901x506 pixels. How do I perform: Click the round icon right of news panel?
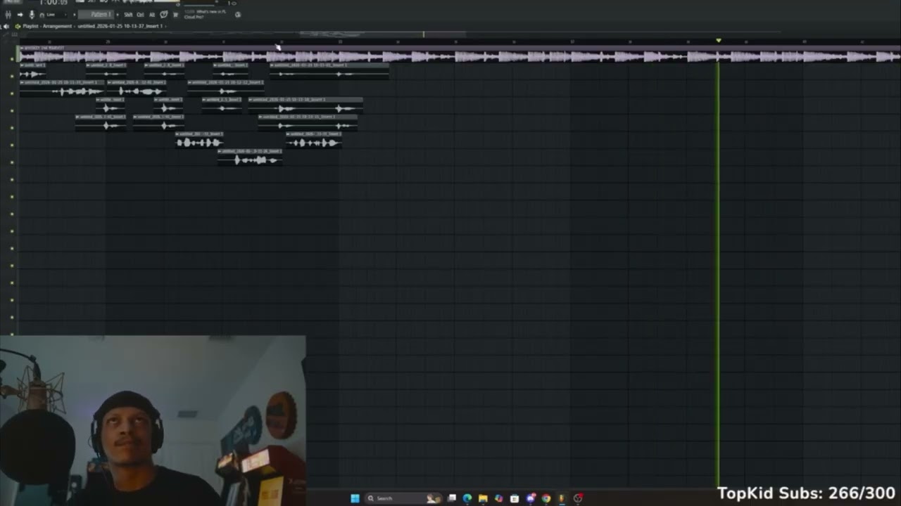pos(238,14)
